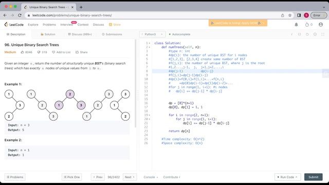Click the #Time complexity comment line

point(182,139)
